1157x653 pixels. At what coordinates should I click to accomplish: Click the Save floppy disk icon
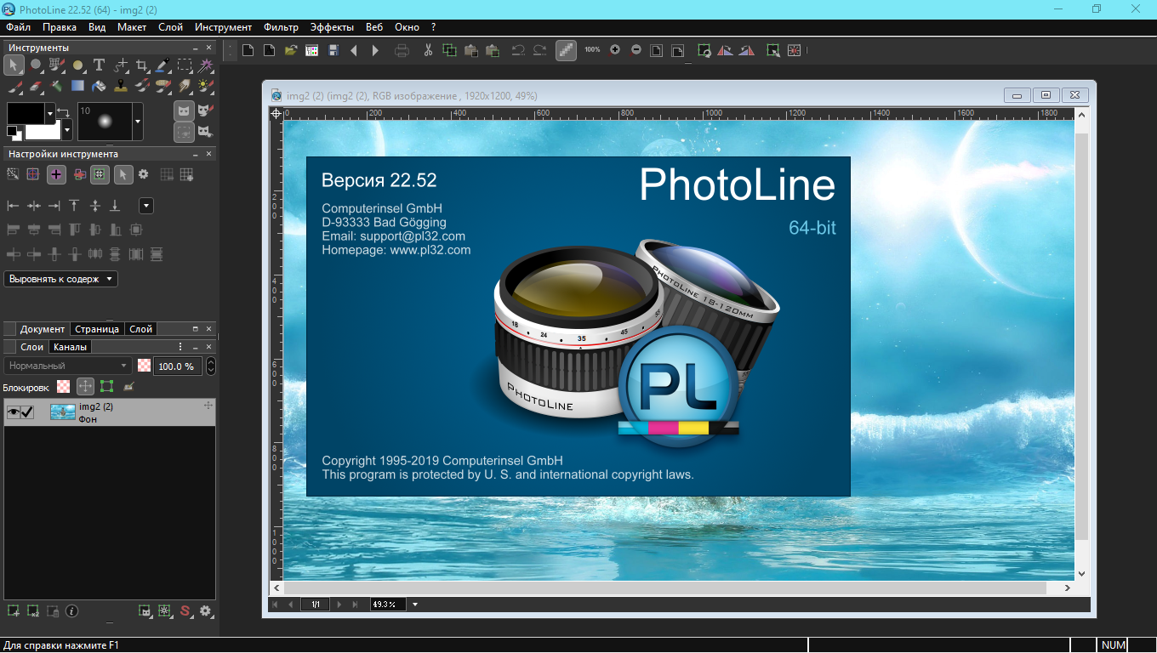[x=333, y=50]
